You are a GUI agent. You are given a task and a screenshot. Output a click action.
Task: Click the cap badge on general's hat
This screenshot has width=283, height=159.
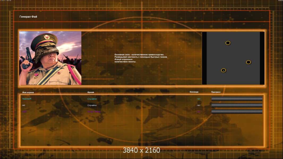pyautogui.click(x=47, y=37)
